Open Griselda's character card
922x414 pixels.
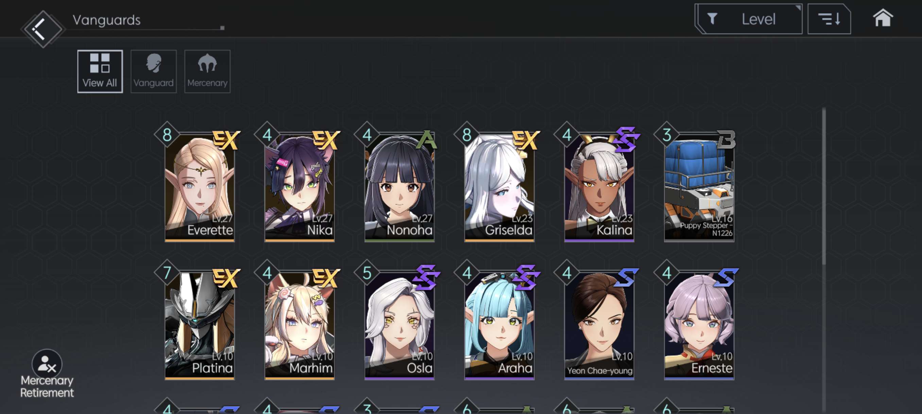499,186
